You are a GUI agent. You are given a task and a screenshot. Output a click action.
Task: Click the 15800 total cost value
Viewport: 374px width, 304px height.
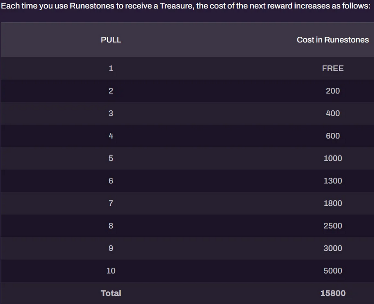click(333, 293)
